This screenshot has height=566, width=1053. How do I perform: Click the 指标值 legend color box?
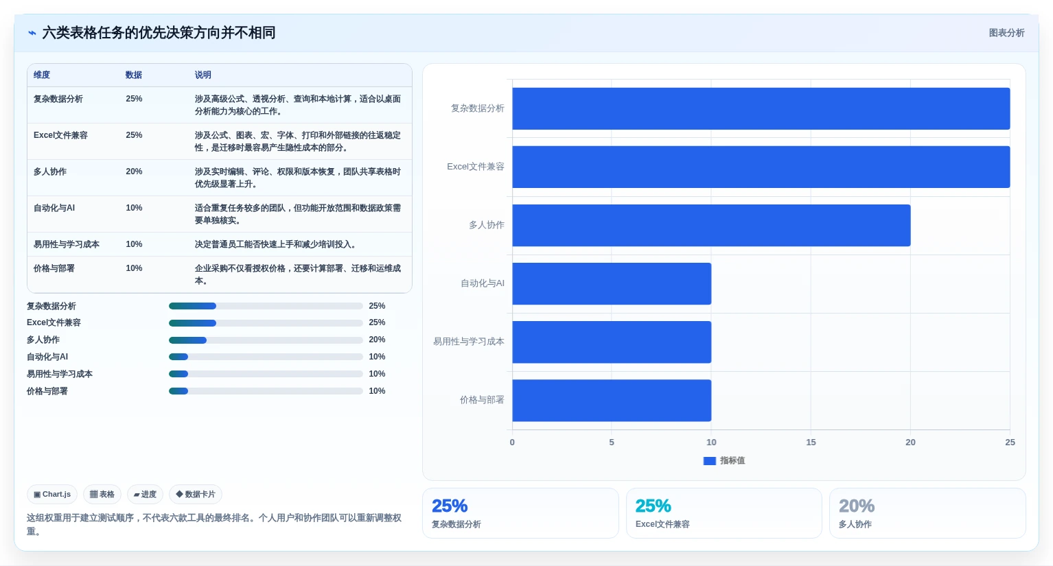[x=710, y=461]
